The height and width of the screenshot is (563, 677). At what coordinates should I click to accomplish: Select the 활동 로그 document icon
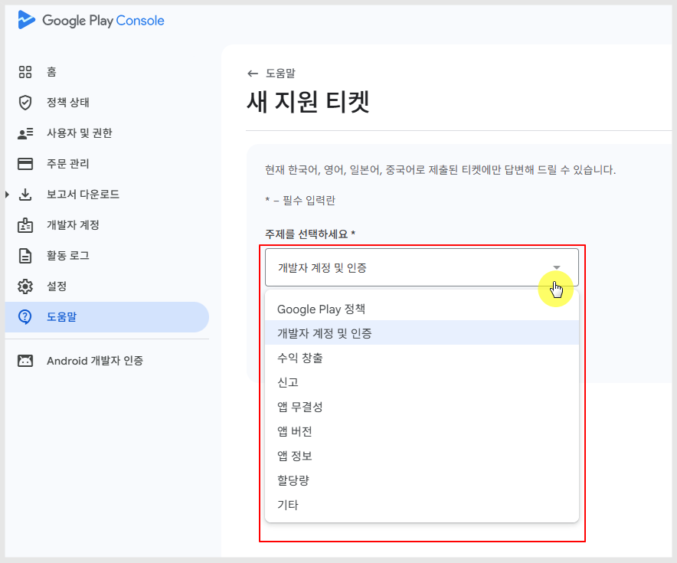click(x=25, y=256)
